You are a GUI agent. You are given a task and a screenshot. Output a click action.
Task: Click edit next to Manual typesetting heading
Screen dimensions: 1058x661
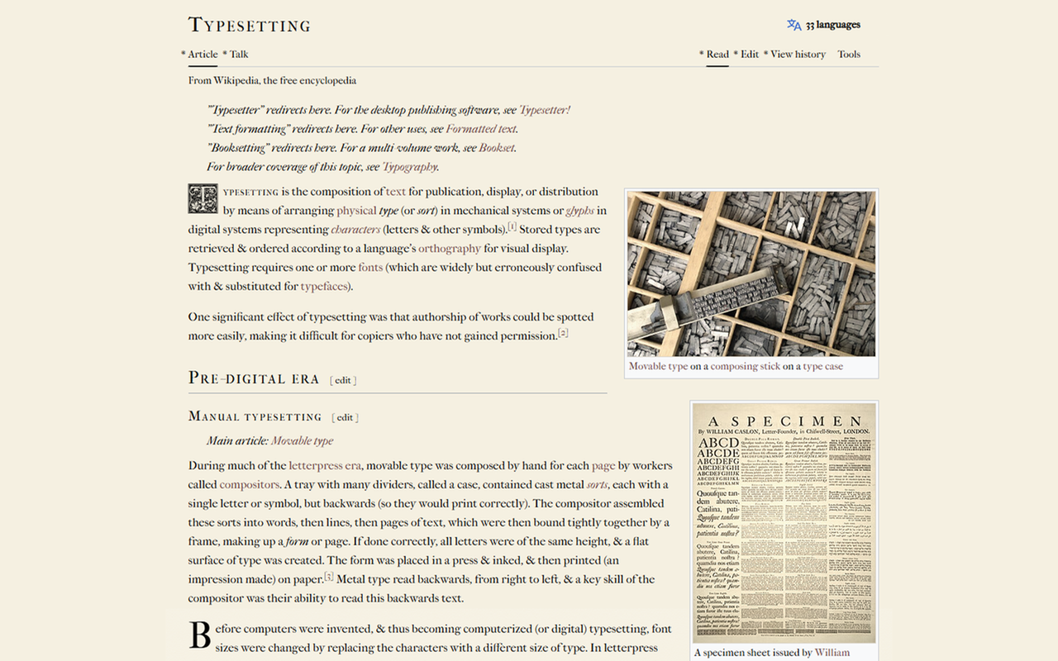coord(345,417)
